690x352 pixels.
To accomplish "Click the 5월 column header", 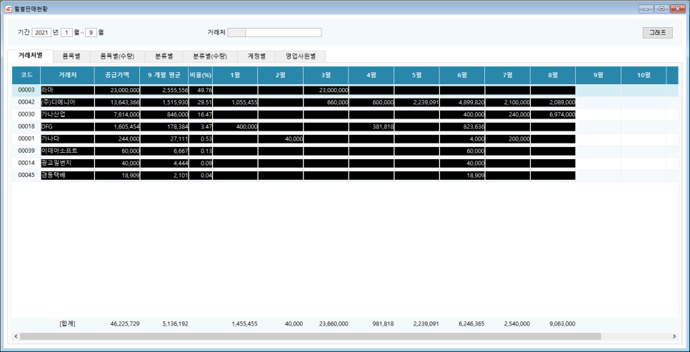I will (x=416, y=75).
